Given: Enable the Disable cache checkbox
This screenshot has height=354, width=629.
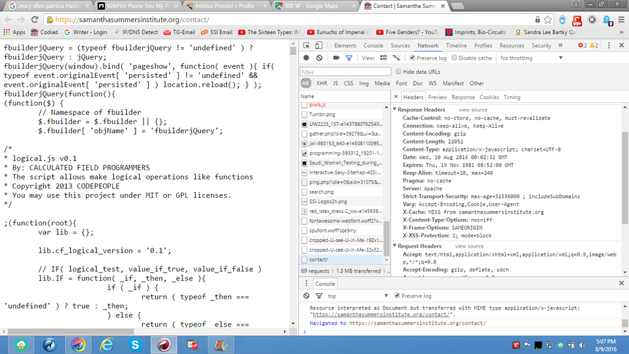Looking at the screenshot, I should click(x=455, y=58).
